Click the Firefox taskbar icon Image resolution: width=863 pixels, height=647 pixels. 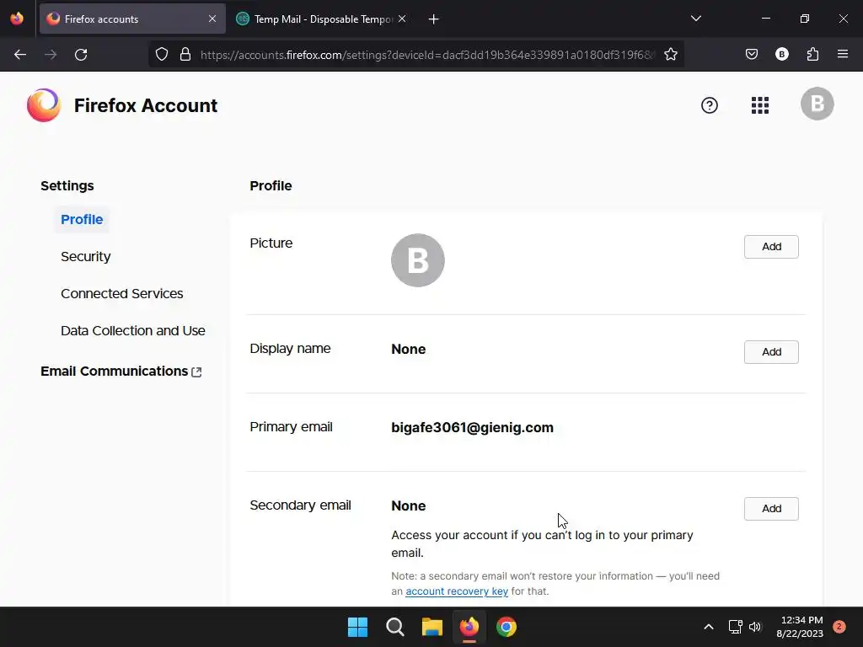pyautogui.click(x=469, y=627)
